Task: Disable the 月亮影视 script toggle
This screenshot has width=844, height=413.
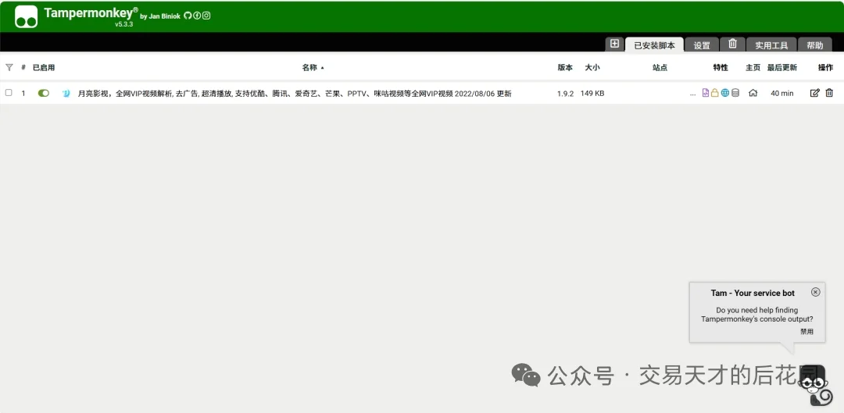Action: pyautogui.click(x=44, y=93)
